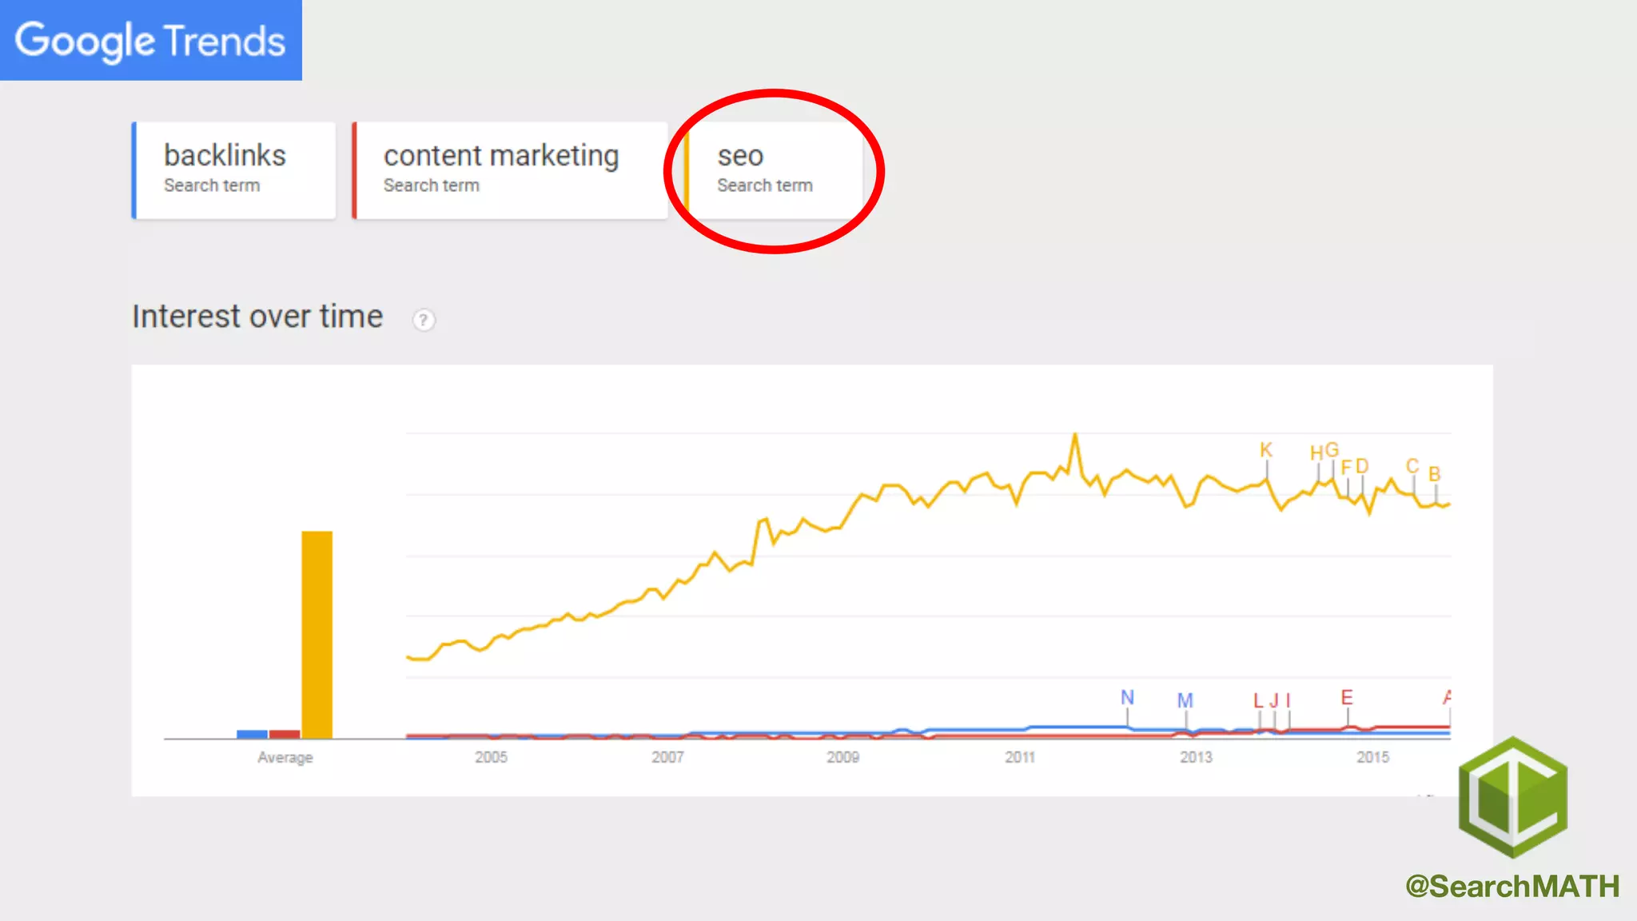Click news marker D on the chart
Screen dimensions: 1637x921
point(1362,466)
